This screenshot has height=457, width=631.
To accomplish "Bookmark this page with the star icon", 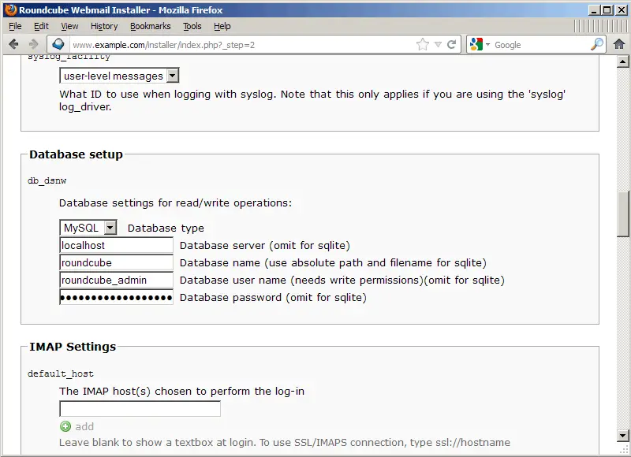I will point(423,44).
